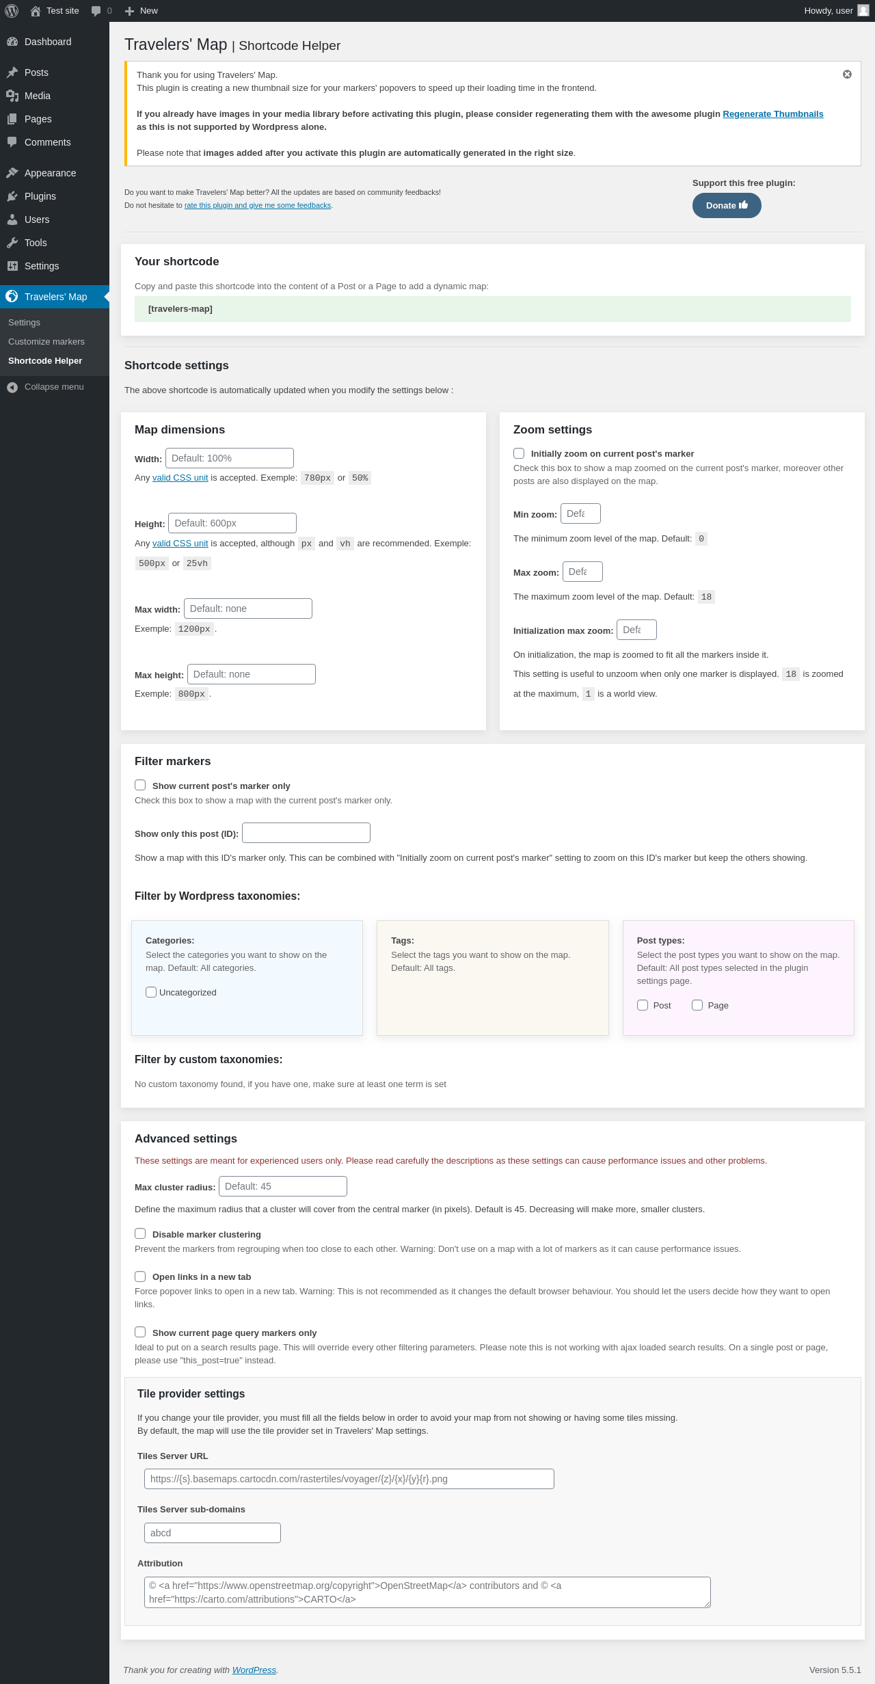Enable Initially zoom on current post's marker
875x1684 pixels.
pos(519,453)
